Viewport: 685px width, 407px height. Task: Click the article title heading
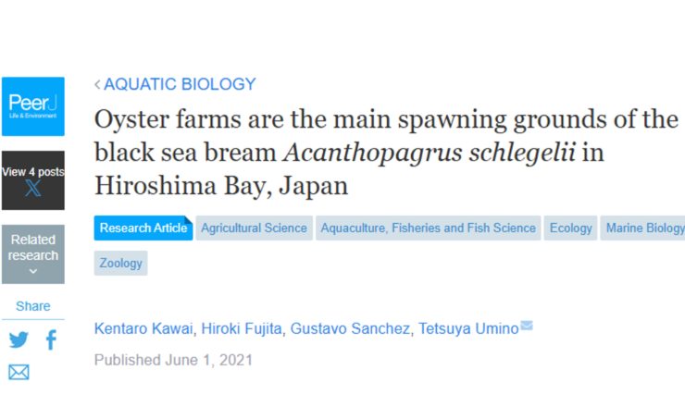pyautogui.click(x=386, y=152)
